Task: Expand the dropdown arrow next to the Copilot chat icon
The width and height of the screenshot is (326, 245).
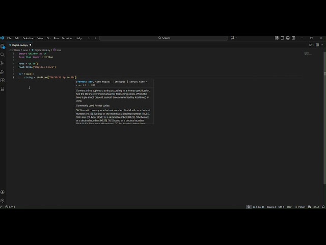Action: [x=236, y=38]
